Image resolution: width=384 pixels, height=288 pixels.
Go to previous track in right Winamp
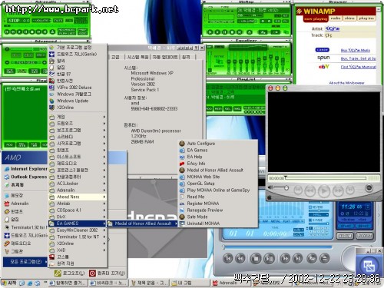tap(210, 32)
